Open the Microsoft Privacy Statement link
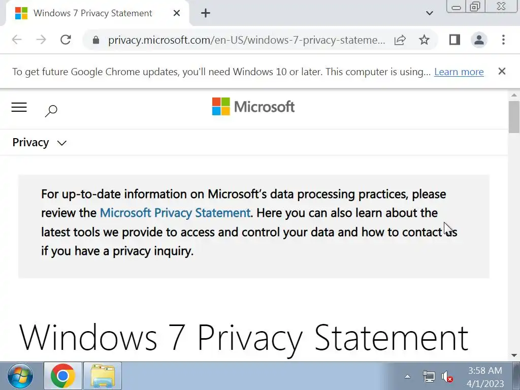Viewport: 520px width, 390px height. tap(175, 213)
